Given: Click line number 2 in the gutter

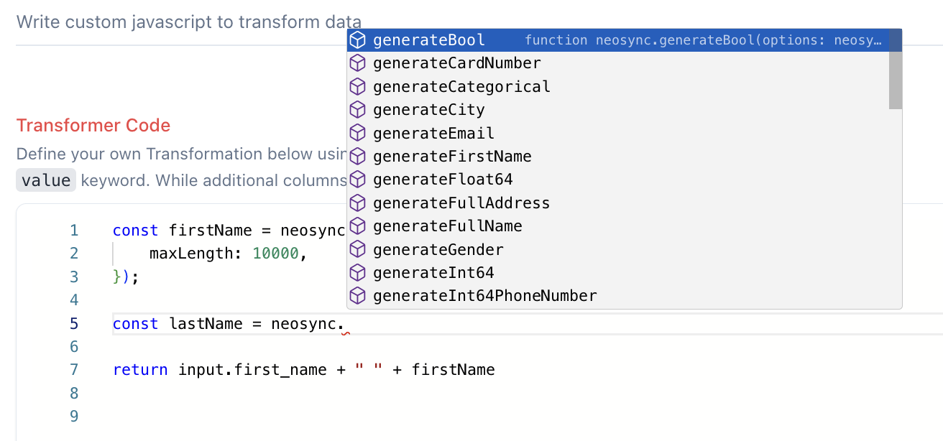Looking at the screenshot, I should pos(73,254).
